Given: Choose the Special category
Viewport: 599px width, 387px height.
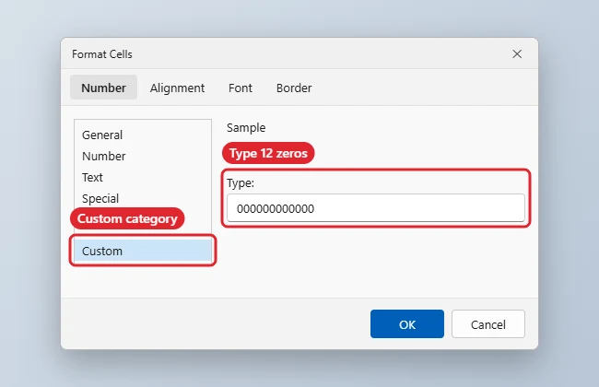Looking at the screenshot, I should coord(143,198).
